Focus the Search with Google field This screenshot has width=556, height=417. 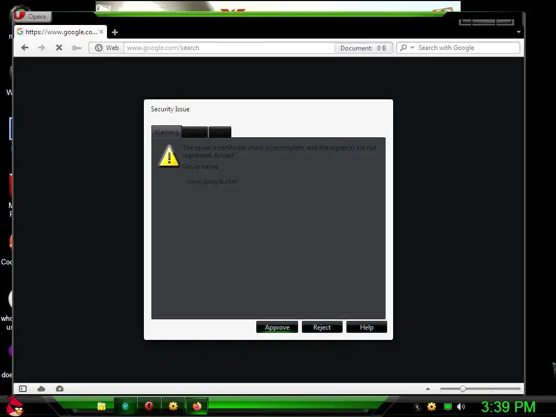point(467,48)
